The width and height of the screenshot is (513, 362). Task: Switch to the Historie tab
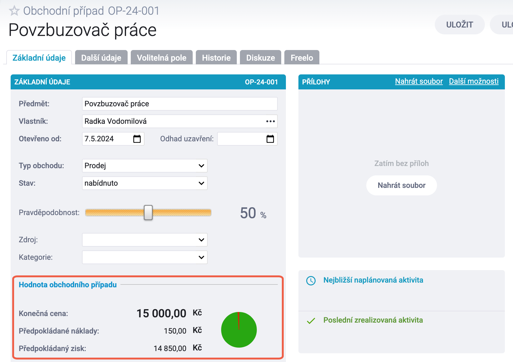pos(216,58)
